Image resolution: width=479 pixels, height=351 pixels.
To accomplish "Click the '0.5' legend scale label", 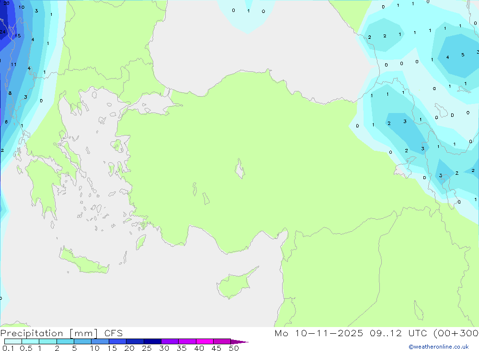I will (x=26, y=348).
